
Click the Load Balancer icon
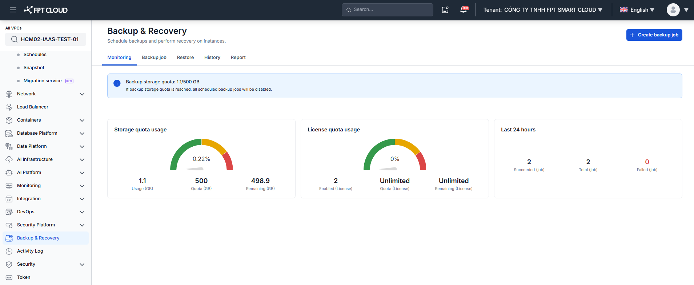(x=9, y=107)
